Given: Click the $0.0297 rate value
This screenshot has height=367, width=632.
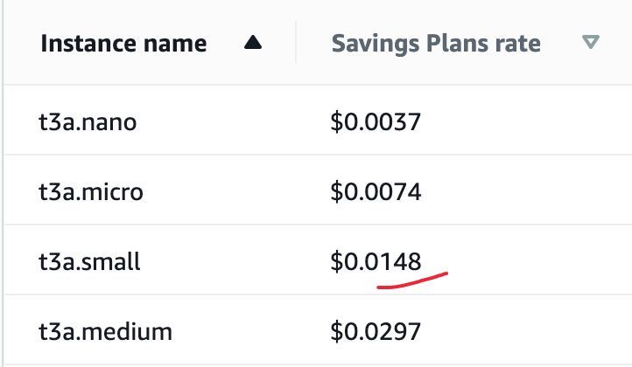Looking at the screenshot, I should point(376,331).
